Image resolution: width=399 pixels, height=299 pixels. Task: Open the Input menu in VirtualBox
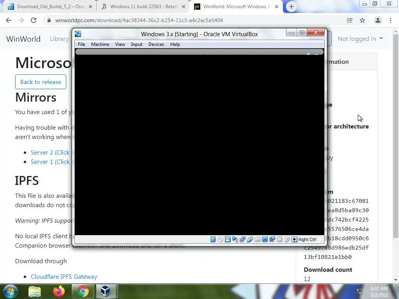pyautogui.click(x=137, y=44)
